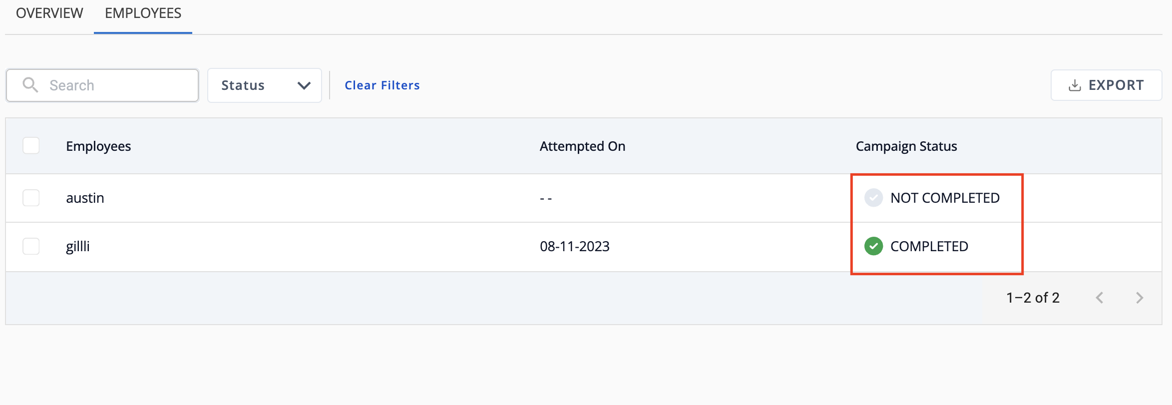
Task: Check the box for austin
Action: click(31, 198)
